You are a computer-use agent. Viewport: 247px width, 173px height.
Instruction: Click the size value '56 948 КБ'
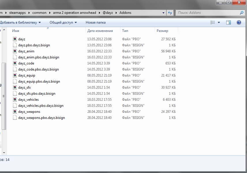168,51
